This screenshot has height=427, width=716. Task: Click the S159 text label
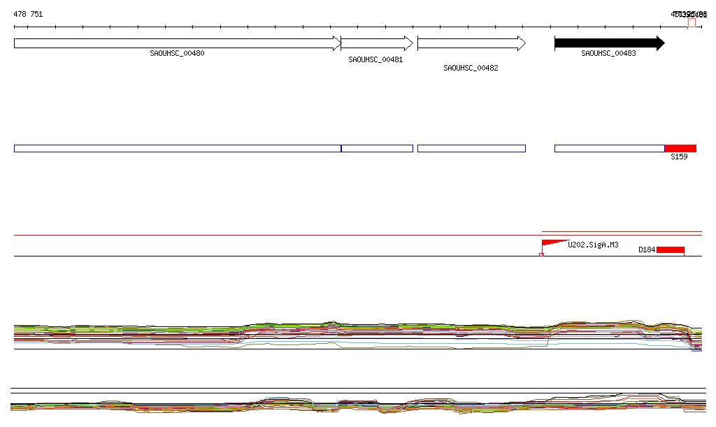click(679, 157)
